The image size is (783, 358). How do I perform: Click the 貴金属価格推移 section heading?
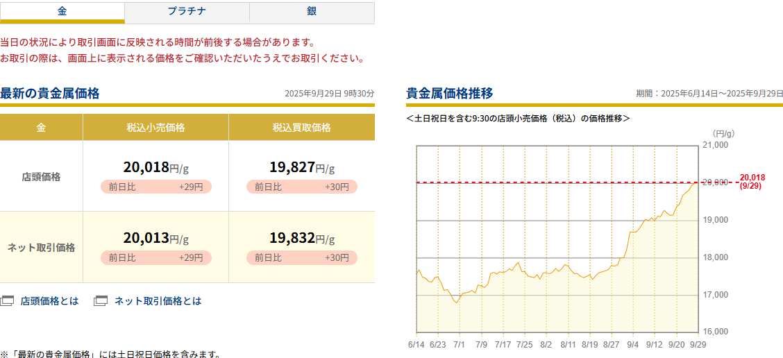(x=449, y=93)
